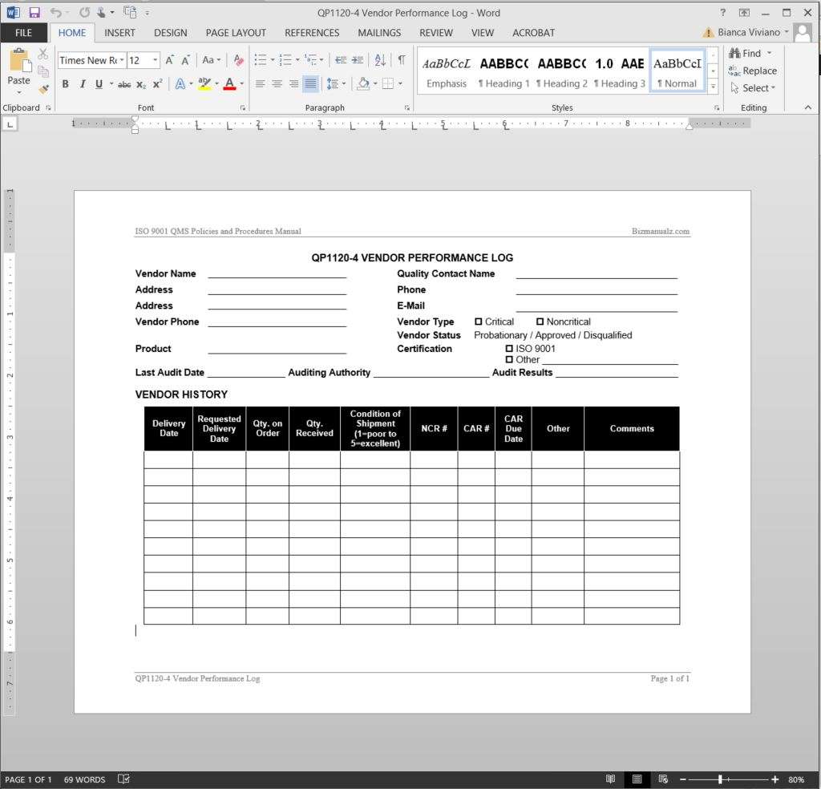Screen dimensions: 821x789
Task: Tick the Noncritical vendor type checkbox
Action: tap(540, 322)
